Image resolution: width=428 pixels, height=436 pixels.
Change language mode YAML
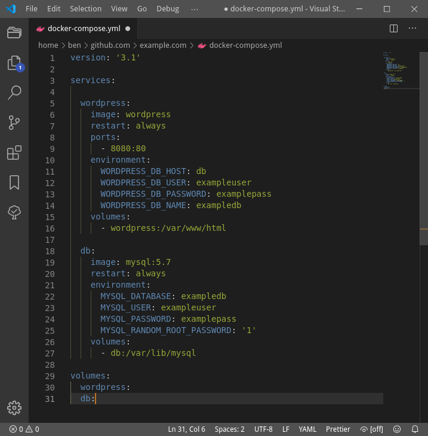tap(307, 429)
